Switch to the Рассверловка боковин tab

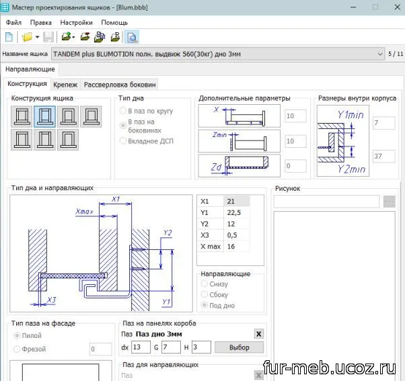click(x=120, y=85)
